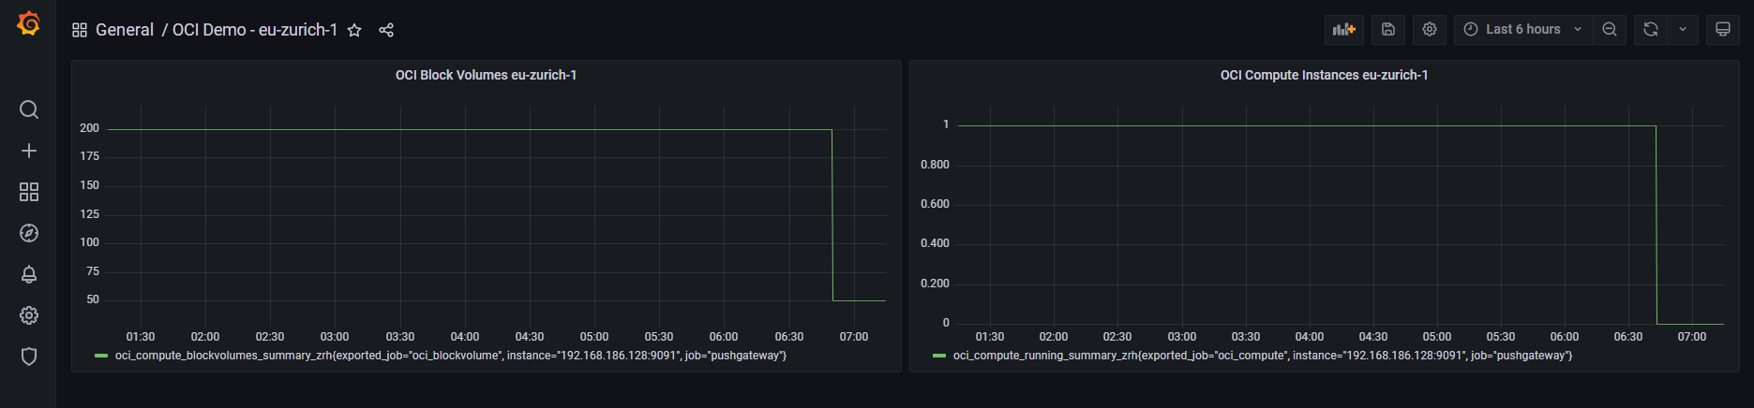
Task: Open the search dashboards icon in sidebar
Action: [29, 109]
